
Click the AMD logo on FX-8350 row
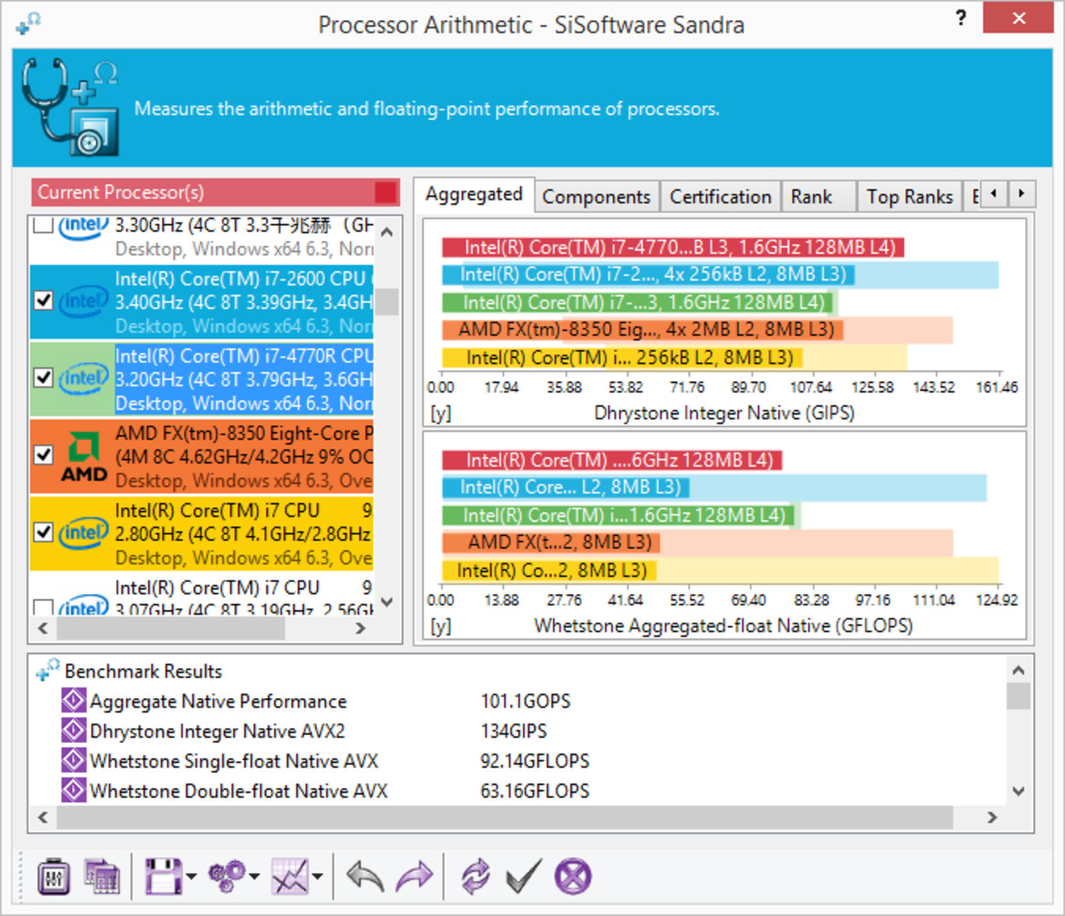pyautogui.click(x=84, y=457)
